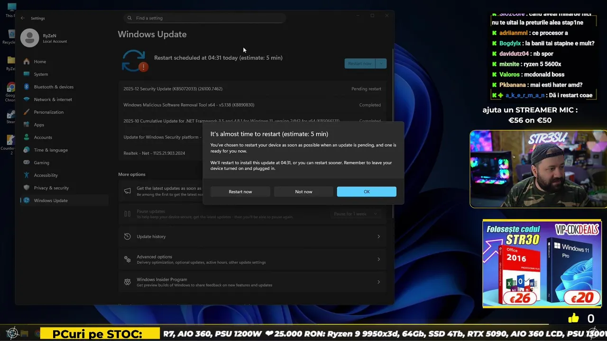Select Google Chrome desktop shortcut
The image size is (607, 341).
(x=10, y=92)
